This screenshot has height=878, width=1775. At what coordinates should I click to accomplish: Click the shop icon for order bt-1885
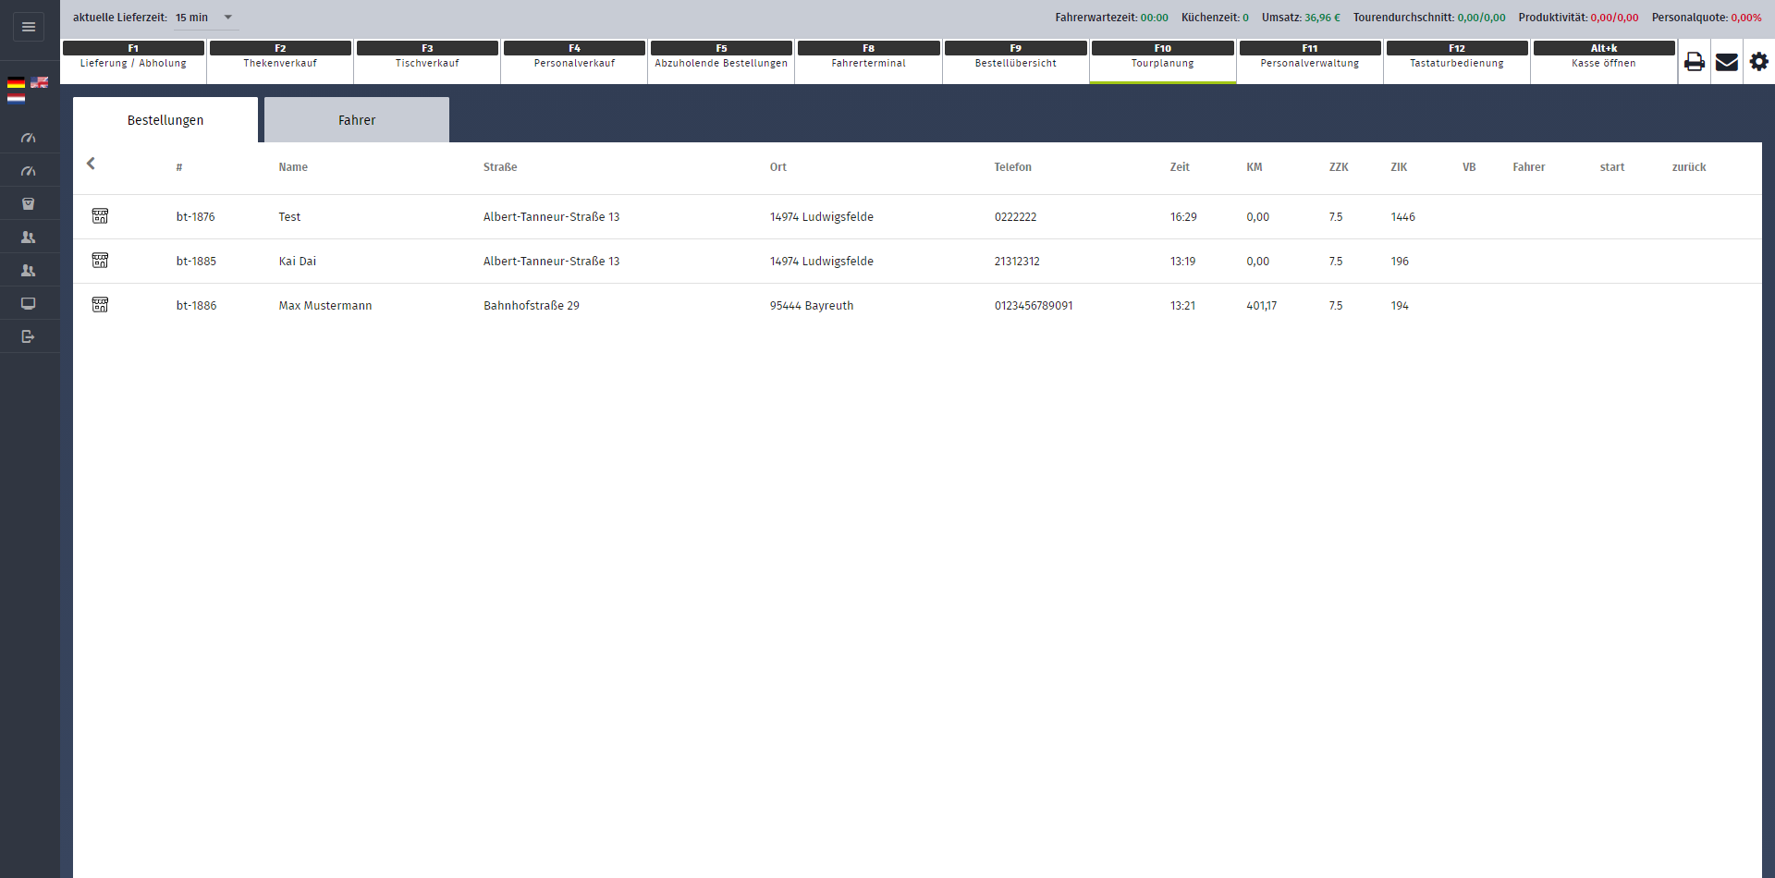(x=100, y=261)
